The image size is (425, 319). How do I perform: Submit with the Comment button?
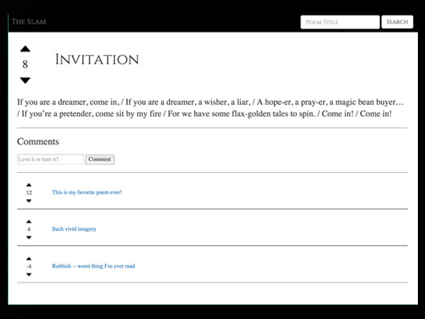[x=100, y=159]
